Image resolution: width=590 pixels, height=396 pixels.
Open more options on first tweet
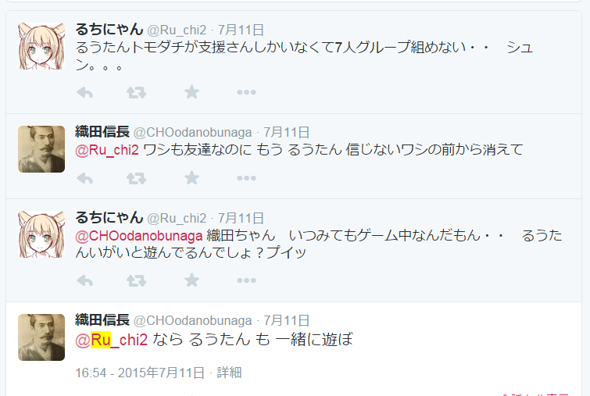pyautogui.click(x=246, y=92)
